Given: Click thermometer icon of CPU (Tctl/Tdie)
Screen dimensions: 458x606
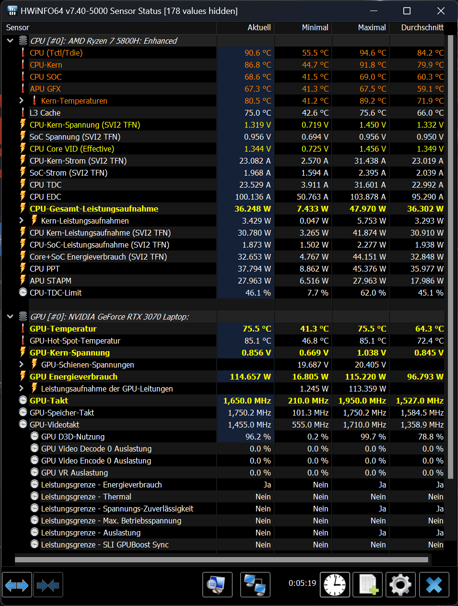Looking at the screenshot, I should (23, 53).
